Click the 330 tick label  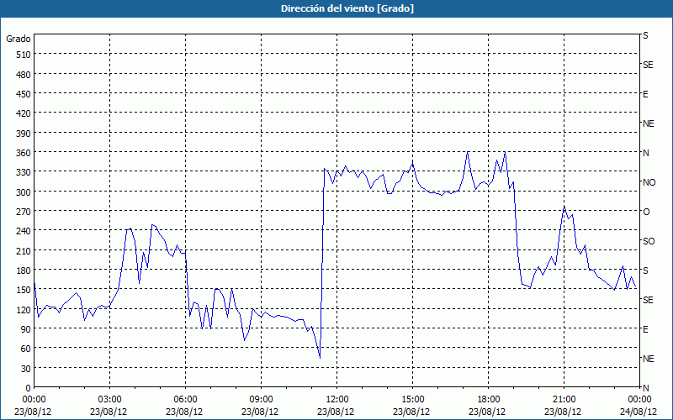(x=24, y=172)
